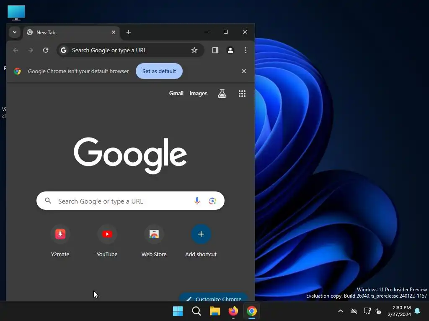Open the tab search dropdown in Chrome

(x=15, y=32)
